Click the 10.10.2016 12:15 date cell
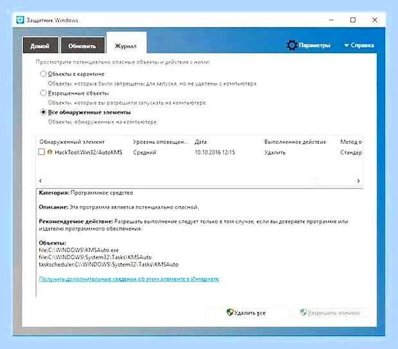Viewport: 398px width, 349px height. 215,152
